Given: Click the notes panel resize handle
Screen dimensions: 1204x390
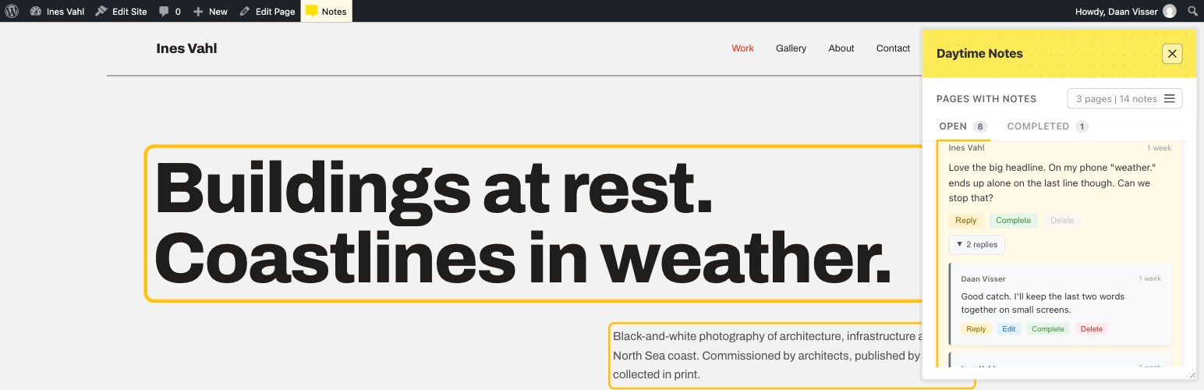Looking at the screenshot, I should 1191,374.
